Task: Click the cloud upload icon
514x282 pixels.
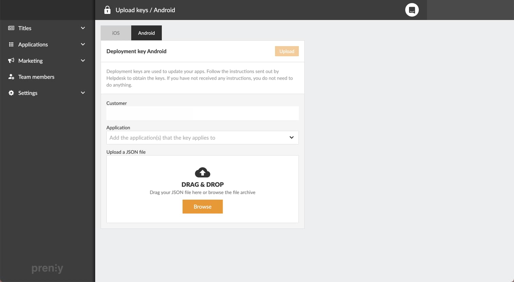Action: point(202,172)
